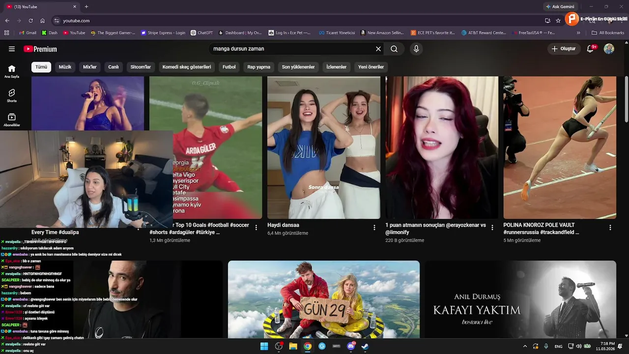This screenshot has width=629, height=354.
Task: Select the Rap yapma filter chip
Action: [x=258, y=67]
